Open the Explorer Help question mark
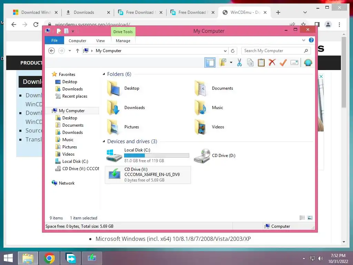The height and width of the screenshot is (265, 353). tap(311, 40)
